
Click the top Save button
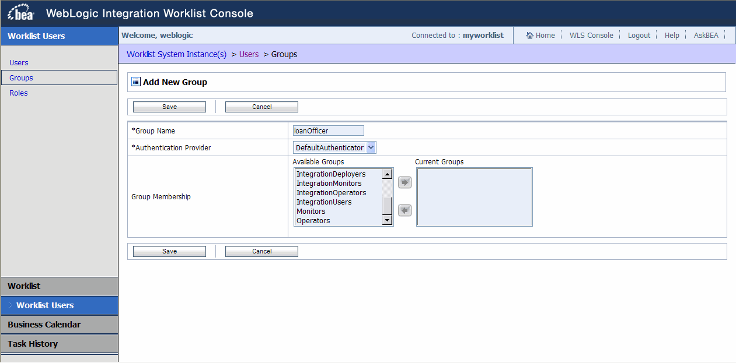click(169, 107)
